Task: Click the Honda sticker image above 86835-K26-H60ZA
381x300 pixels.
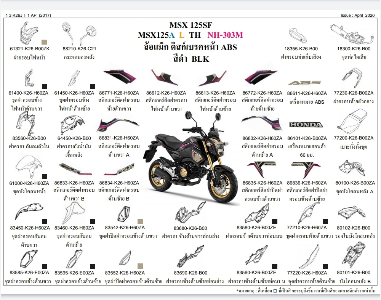Action: tap(262, 170)
